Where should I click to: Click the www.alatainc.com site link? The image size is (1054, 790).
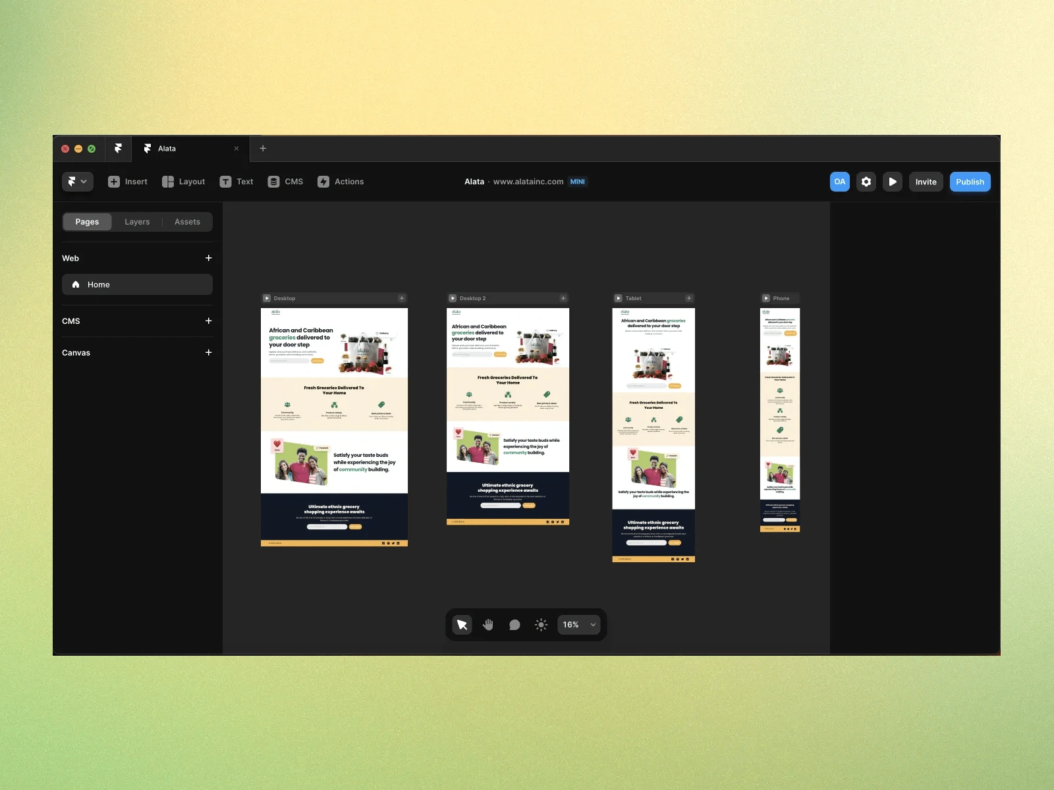(528, 182)
